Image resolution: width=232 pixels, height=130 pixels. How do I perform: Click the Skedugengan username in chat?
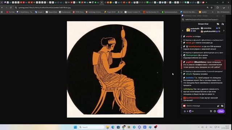192,55
